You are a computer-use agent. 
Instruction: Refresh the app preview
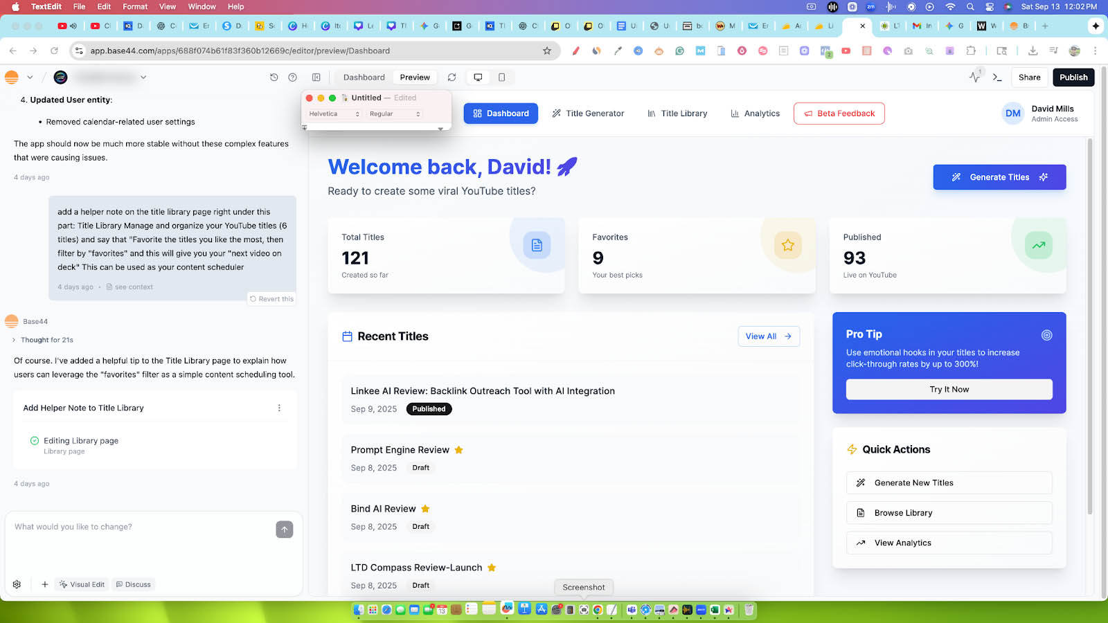[x=452, y=78]
